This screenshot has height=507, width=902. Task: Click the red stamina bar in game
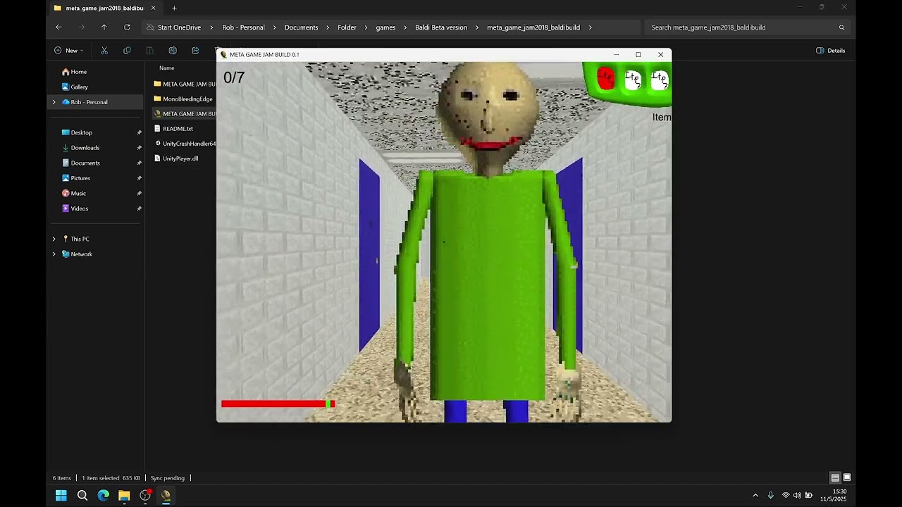click(x=278, y=403)
